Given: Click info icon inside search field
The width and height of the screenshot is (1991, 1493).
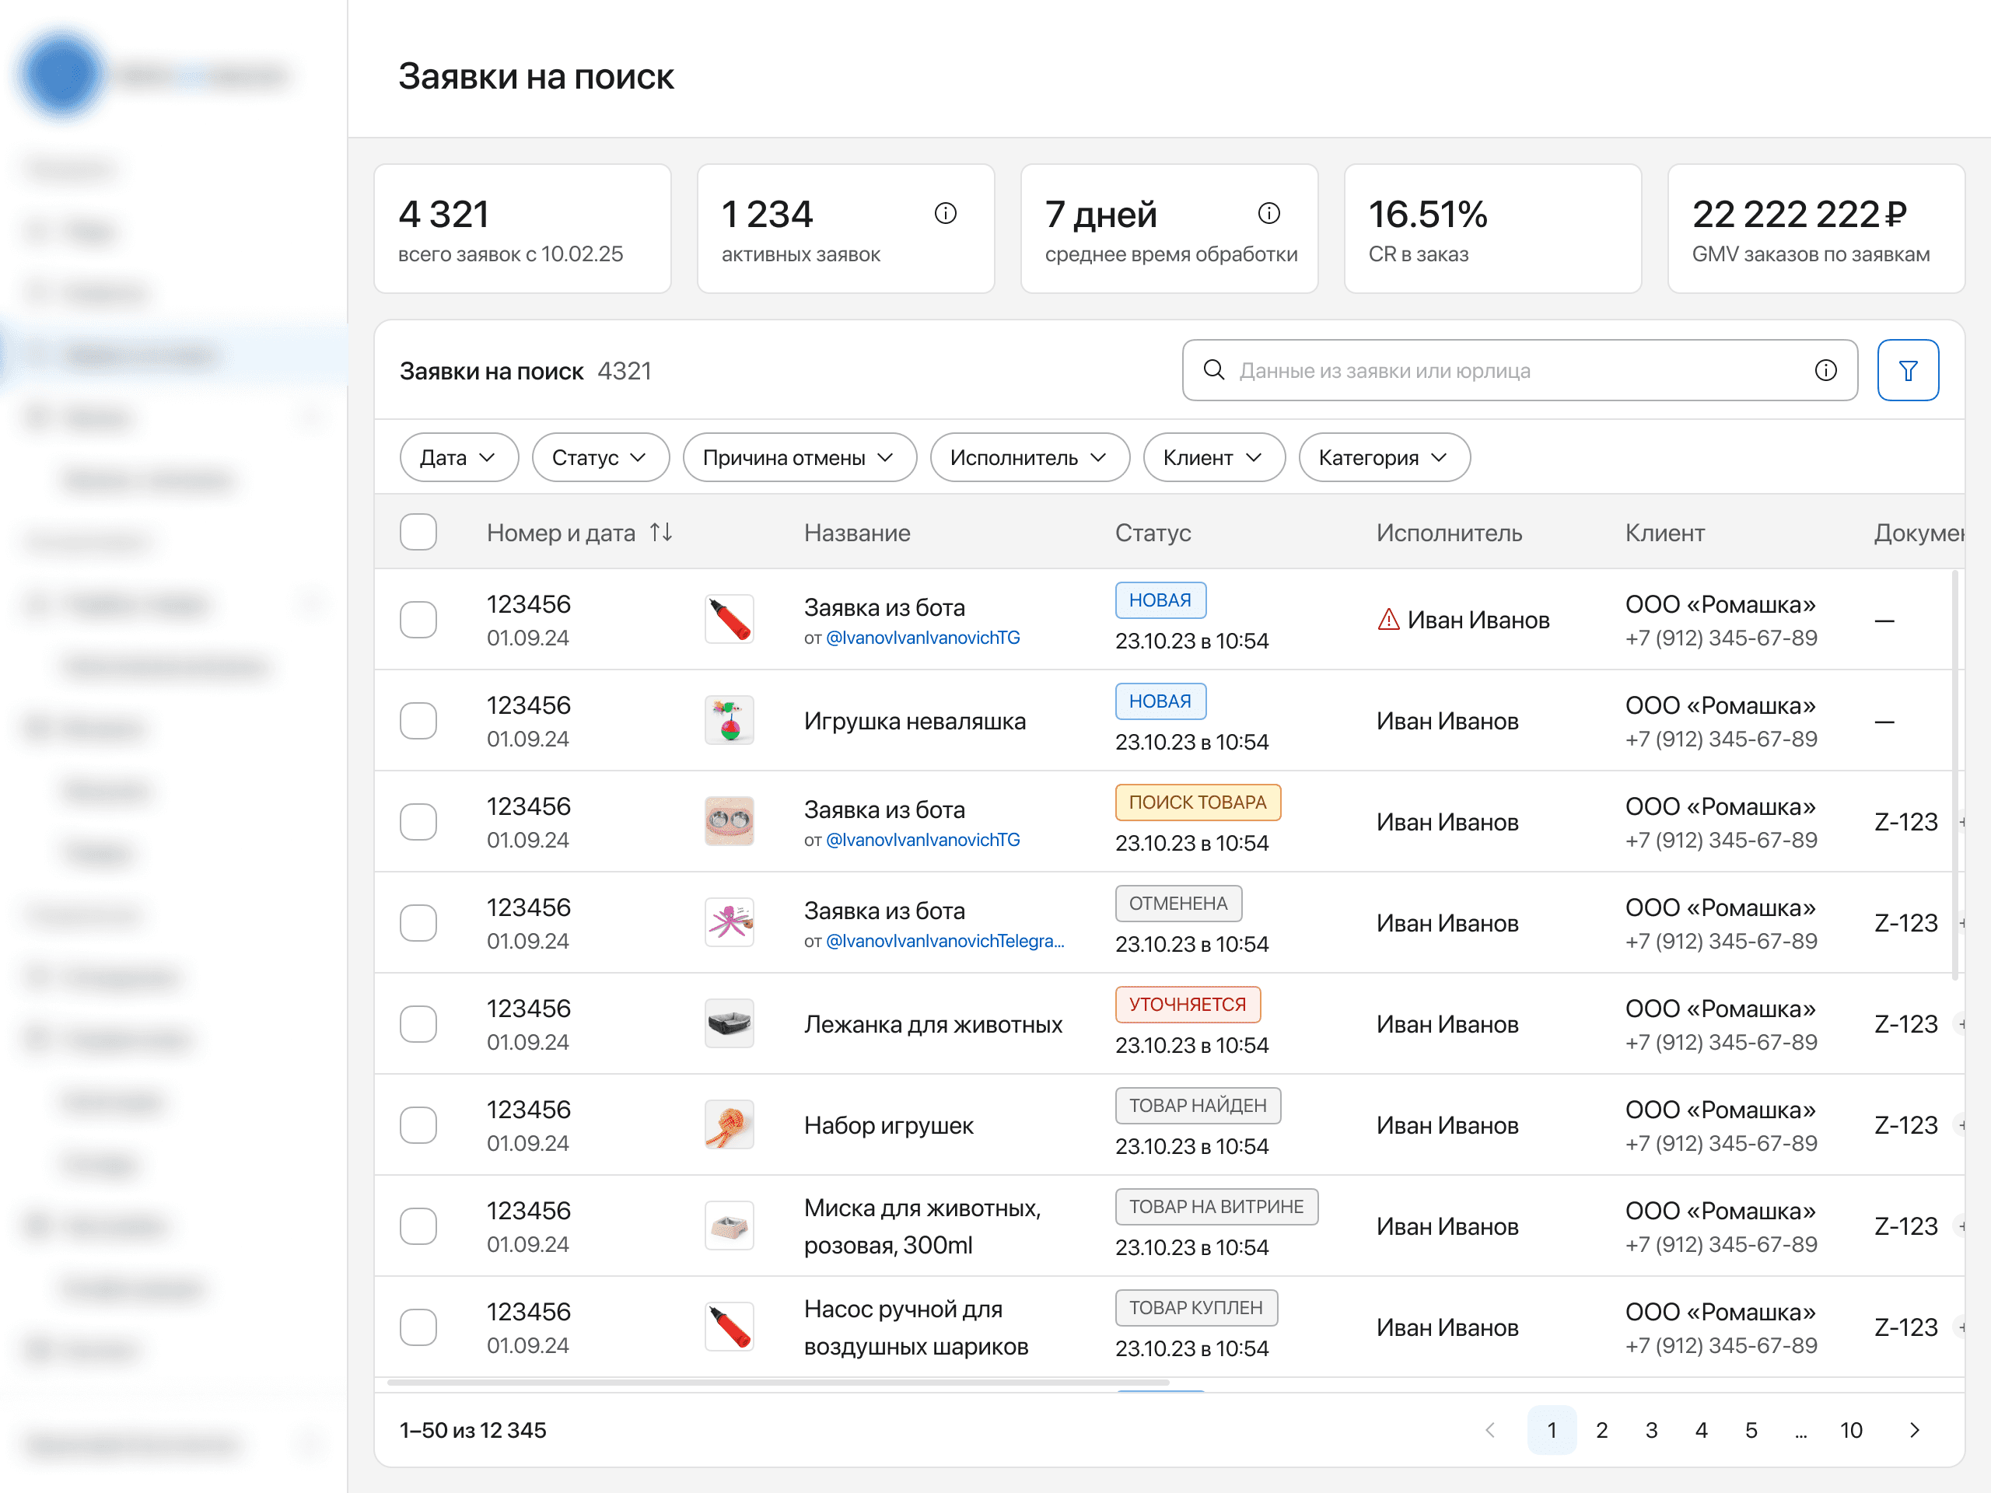Looking at the screenshot, I should click(1825, 370).
